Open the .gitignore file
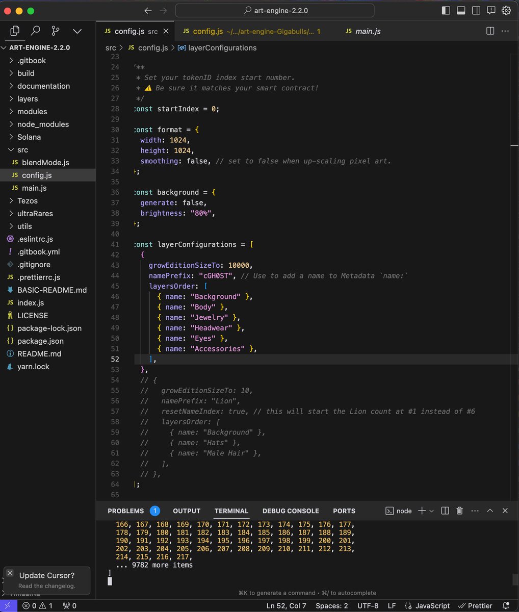519x612 pixels. click(x=48, y=264)
